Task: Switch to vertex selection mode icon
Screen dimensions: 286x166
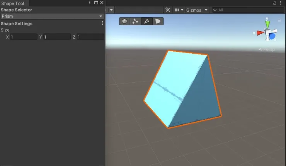Action: click(x=135, y=21)
